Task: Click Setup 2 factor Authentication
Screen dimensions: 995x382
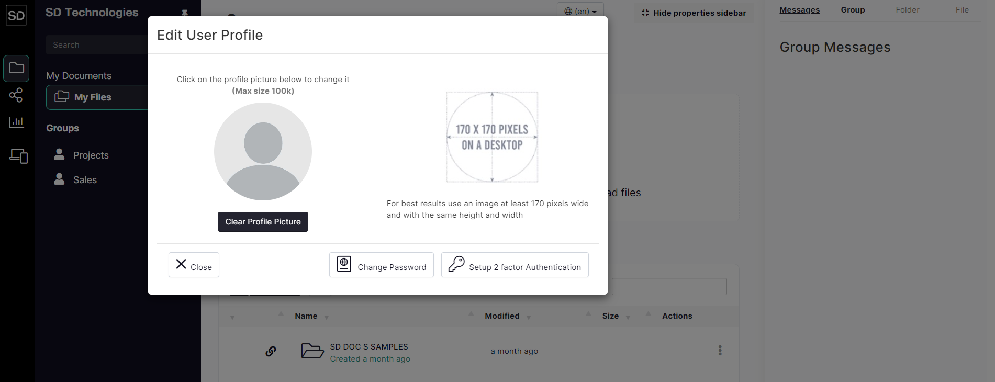Action: 515,265
